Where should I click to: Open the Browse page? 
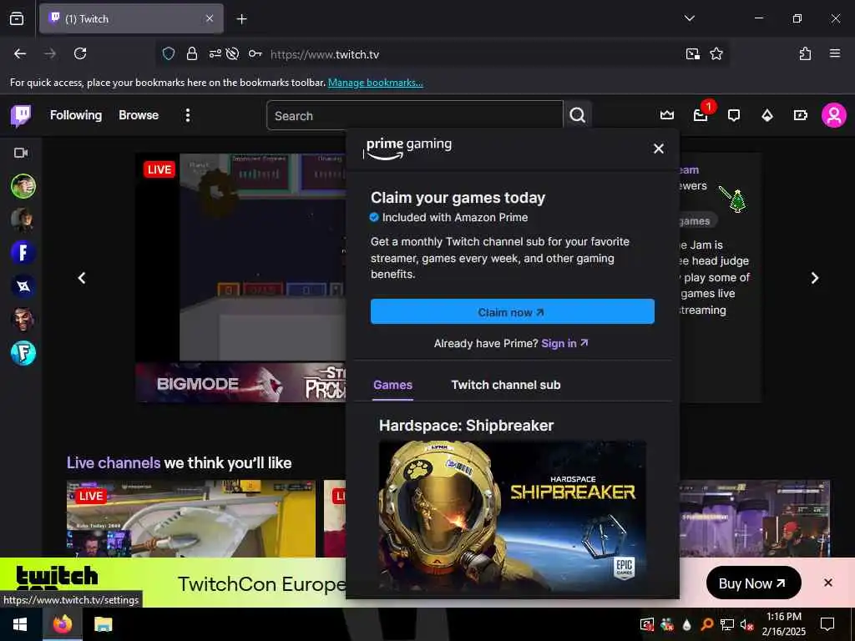click(x=139, y=115)
